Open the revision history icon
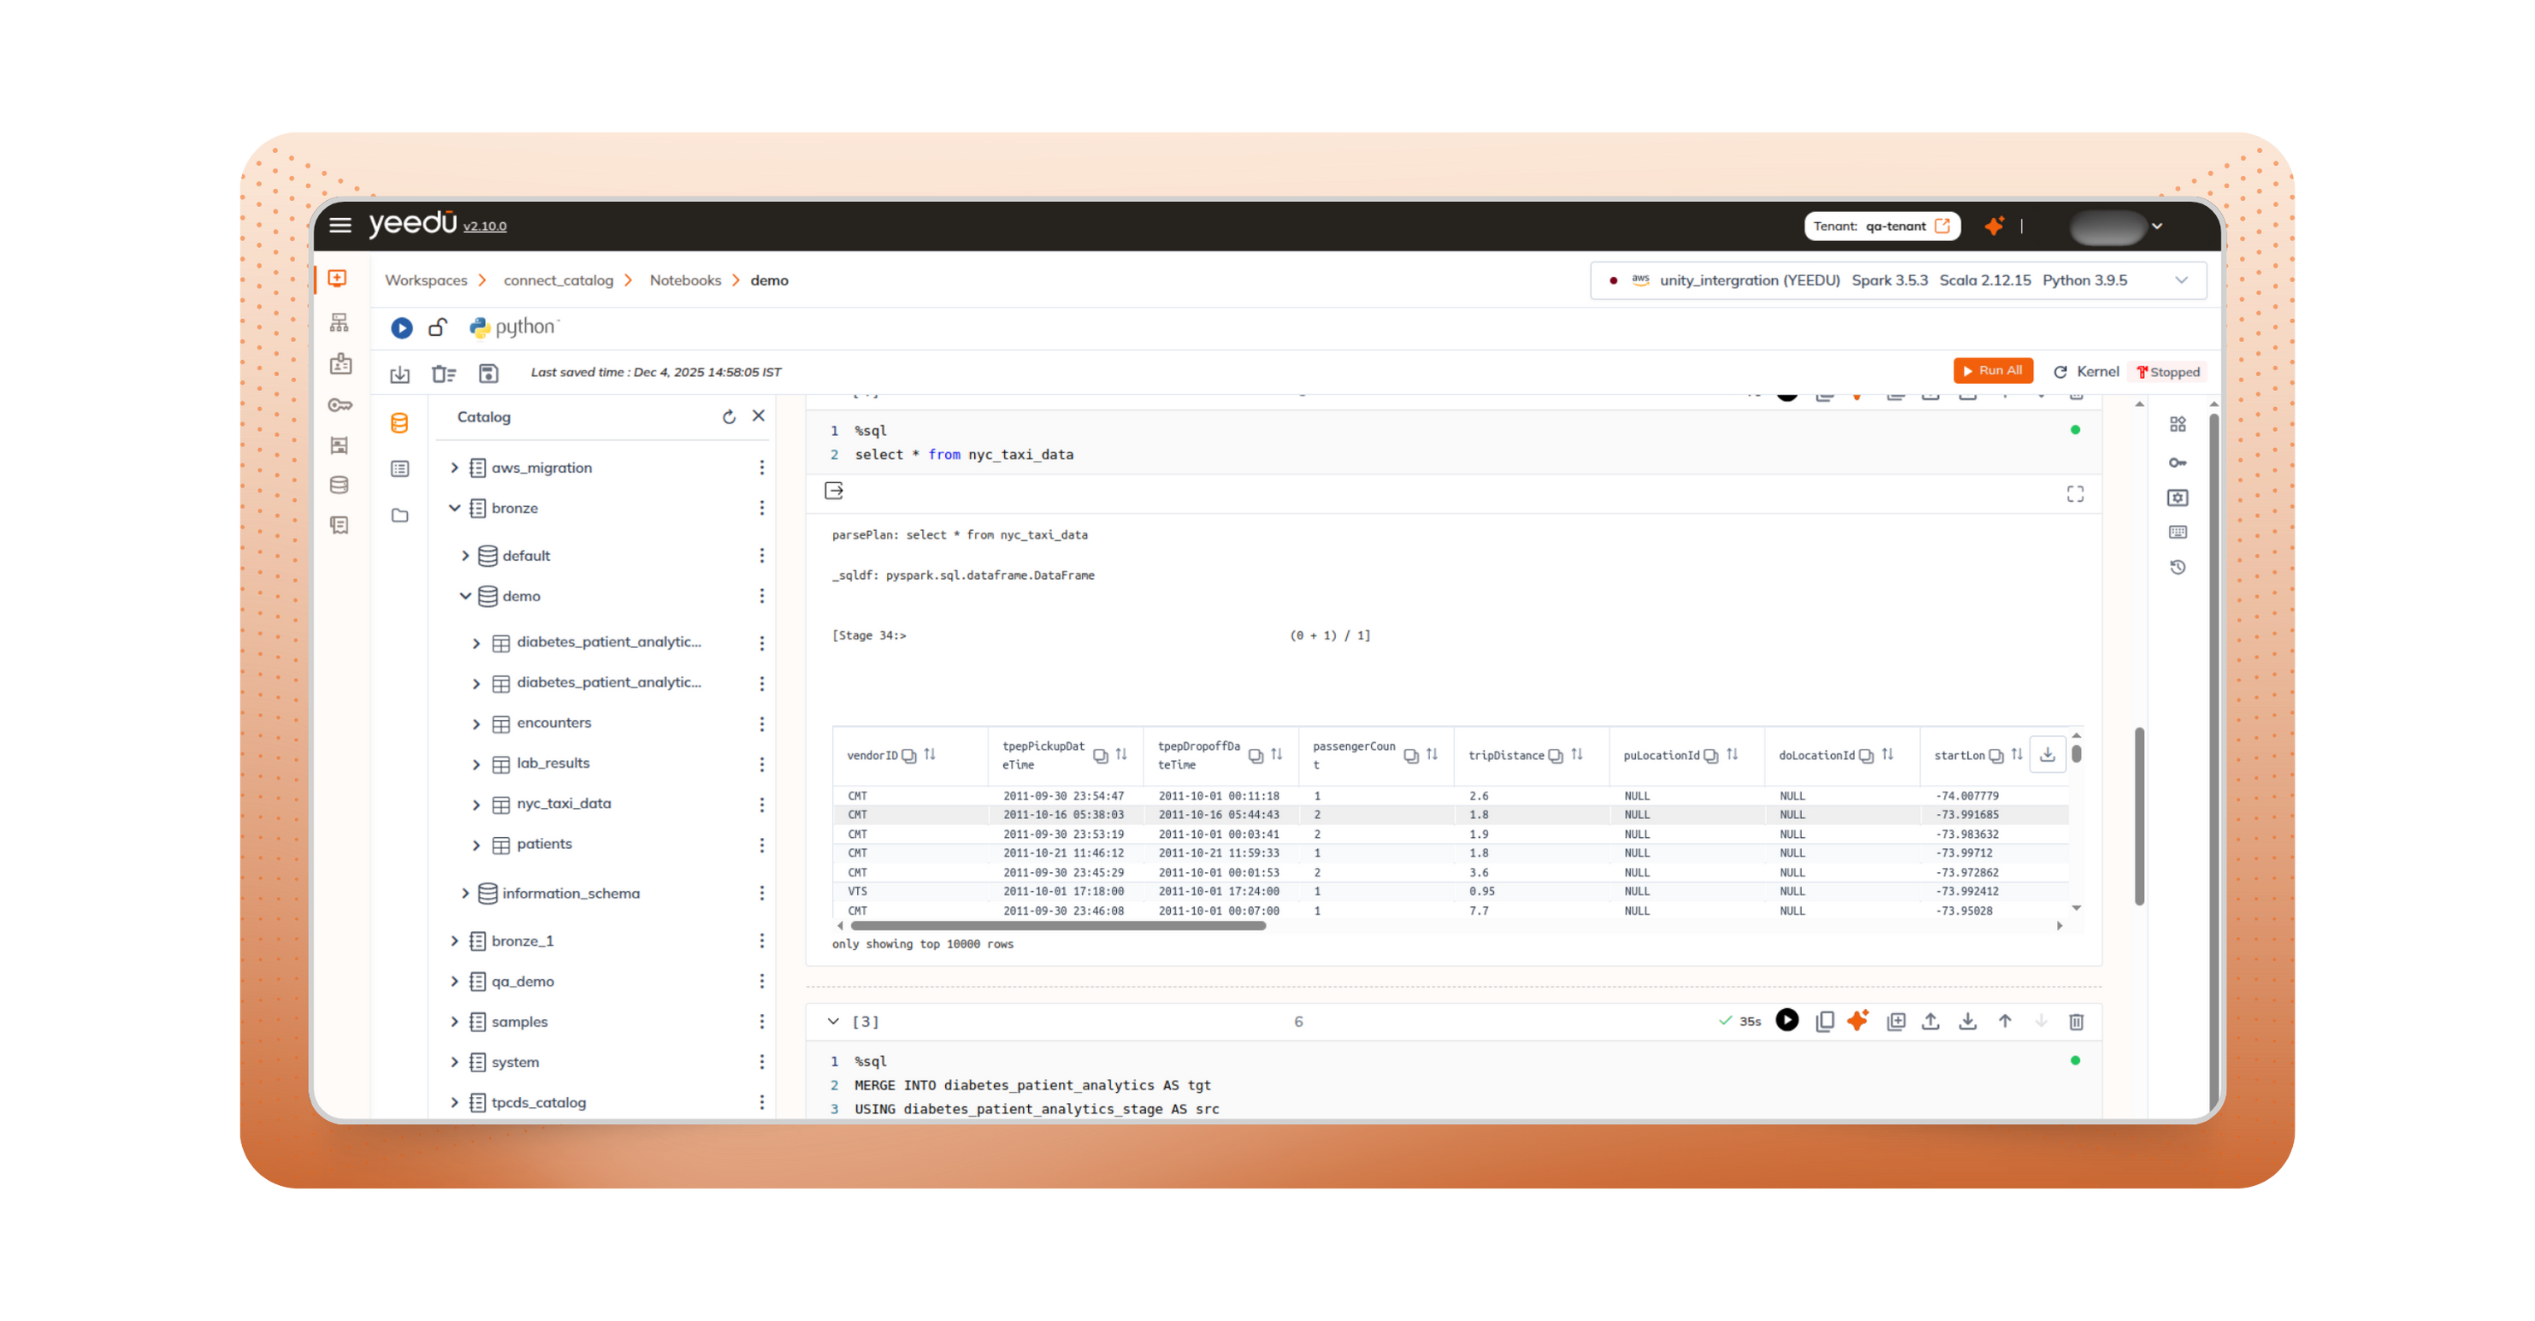2535x1321 pixels. point(2177,567)
